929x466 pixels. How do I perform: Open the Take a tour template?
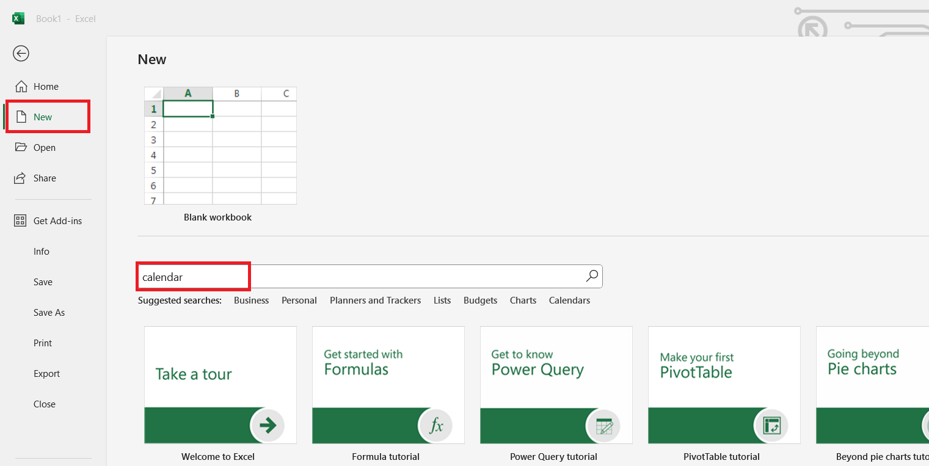click(x=220, y=385)
